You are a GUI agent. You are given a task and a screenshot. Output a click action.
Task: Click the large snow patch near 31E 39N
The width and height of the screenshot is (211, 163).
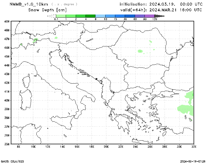point(186,108)
